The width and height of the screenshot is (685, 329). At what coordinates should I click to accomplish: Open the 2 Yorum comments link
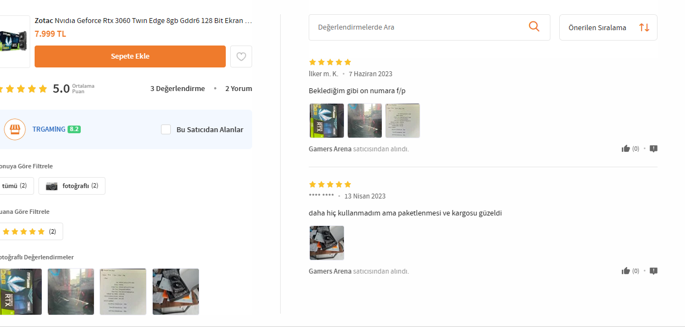click(238, 88)
